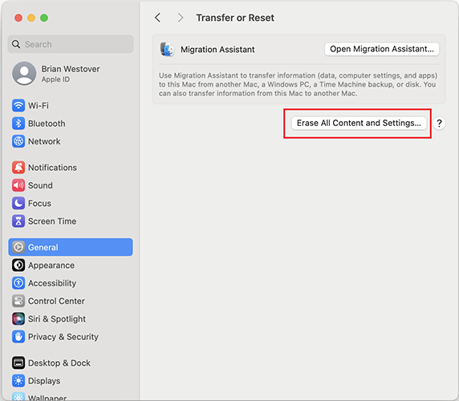Click the yellow minimize window button

coord(31,18)
